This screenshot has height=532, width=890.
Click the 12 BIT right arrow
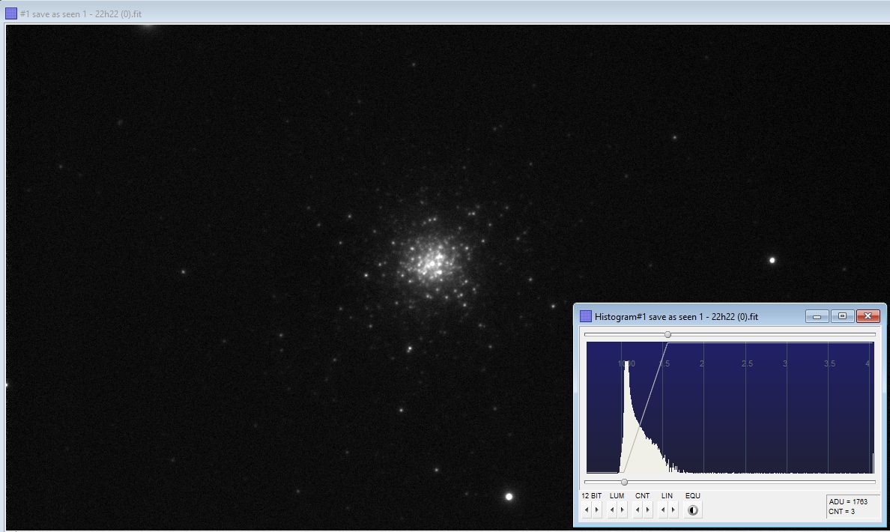[596, 510]
